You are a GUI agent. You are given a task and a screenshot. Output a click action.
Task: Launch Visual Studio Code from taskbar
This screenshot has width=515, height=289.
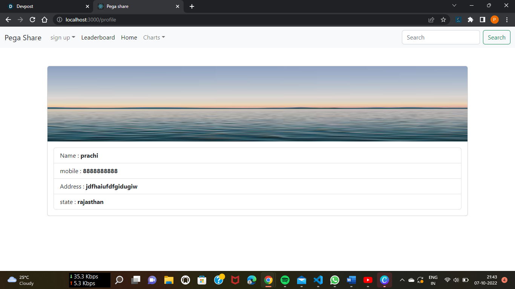[x=318, y=280]
